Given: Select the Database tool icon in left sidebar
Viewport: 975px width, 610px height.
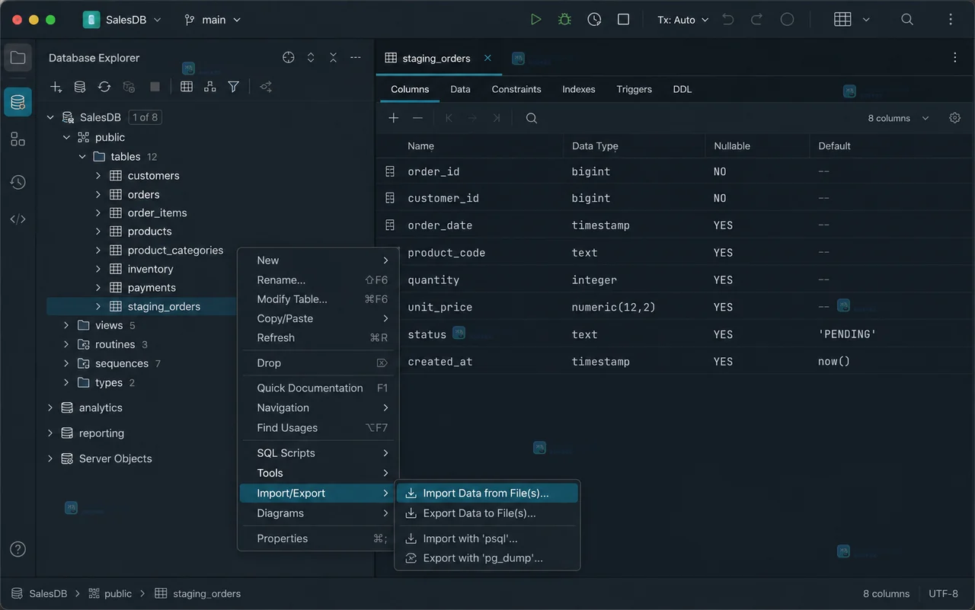Looking at the screenshot, I should tap(18, 102).
